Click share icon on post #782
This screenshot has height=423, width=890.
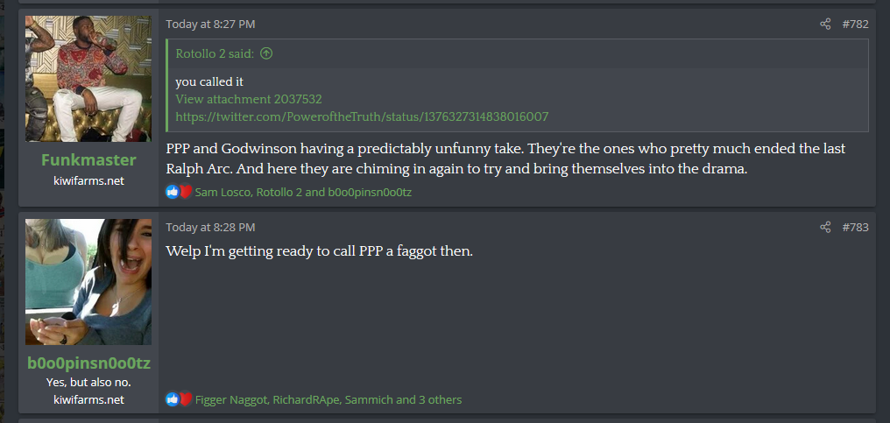point(825,25)
